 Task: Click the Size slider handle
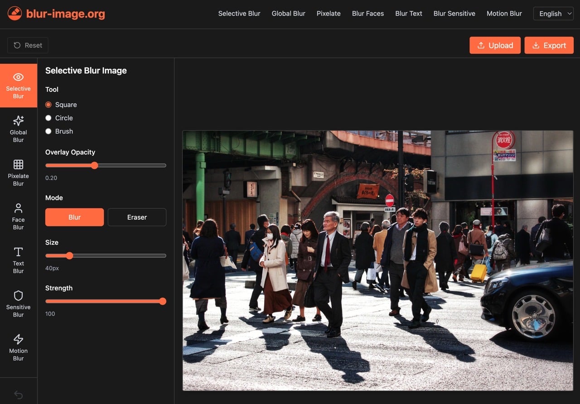click(x=69, y=255)
